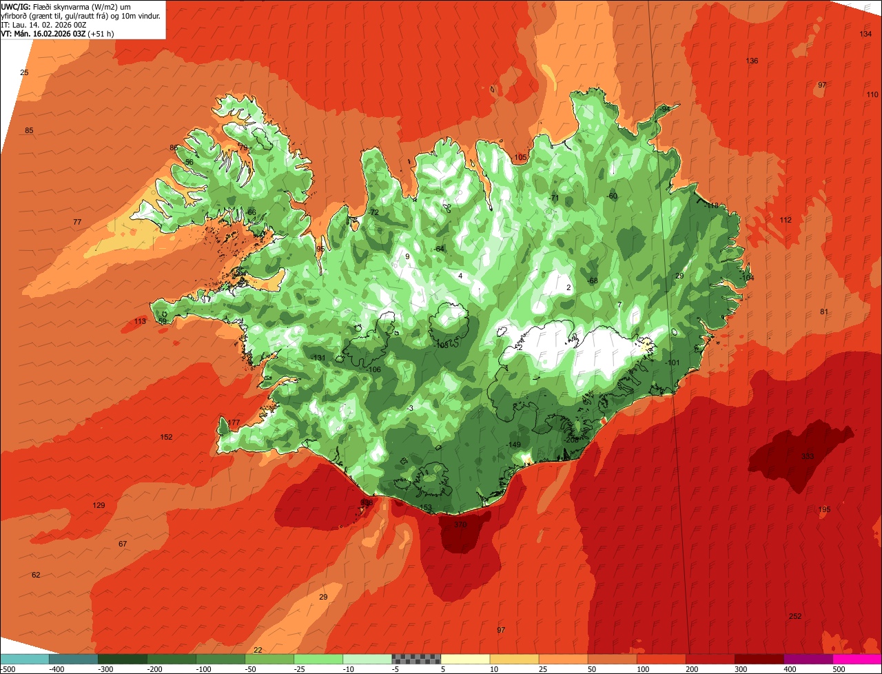Click the map value 56 in the Westfjords
The image size is (882, 674).
189,162
